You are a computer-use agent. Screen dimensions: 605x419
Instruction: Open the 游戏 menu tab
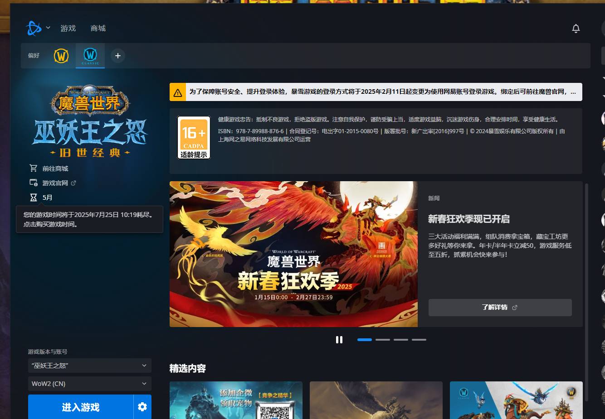[x=68, y=28]
